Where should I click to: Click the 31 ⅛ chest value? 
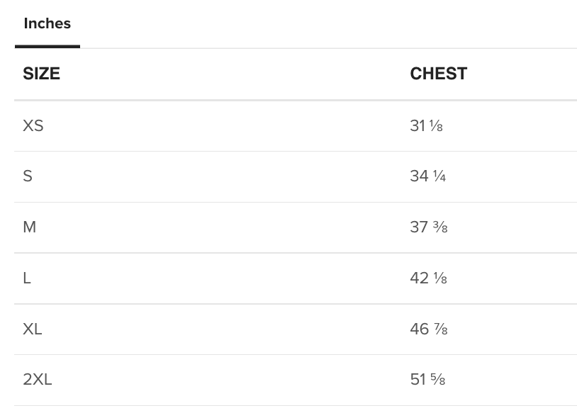click(426, 125)
